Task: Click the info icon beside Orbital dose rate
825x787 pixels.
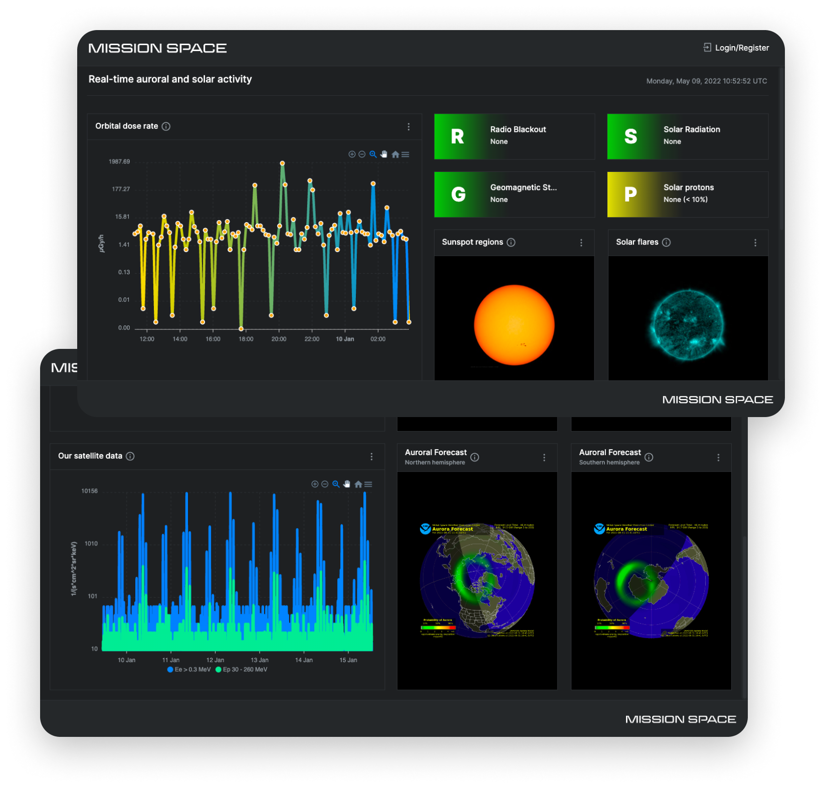Action: coord(166,126)
